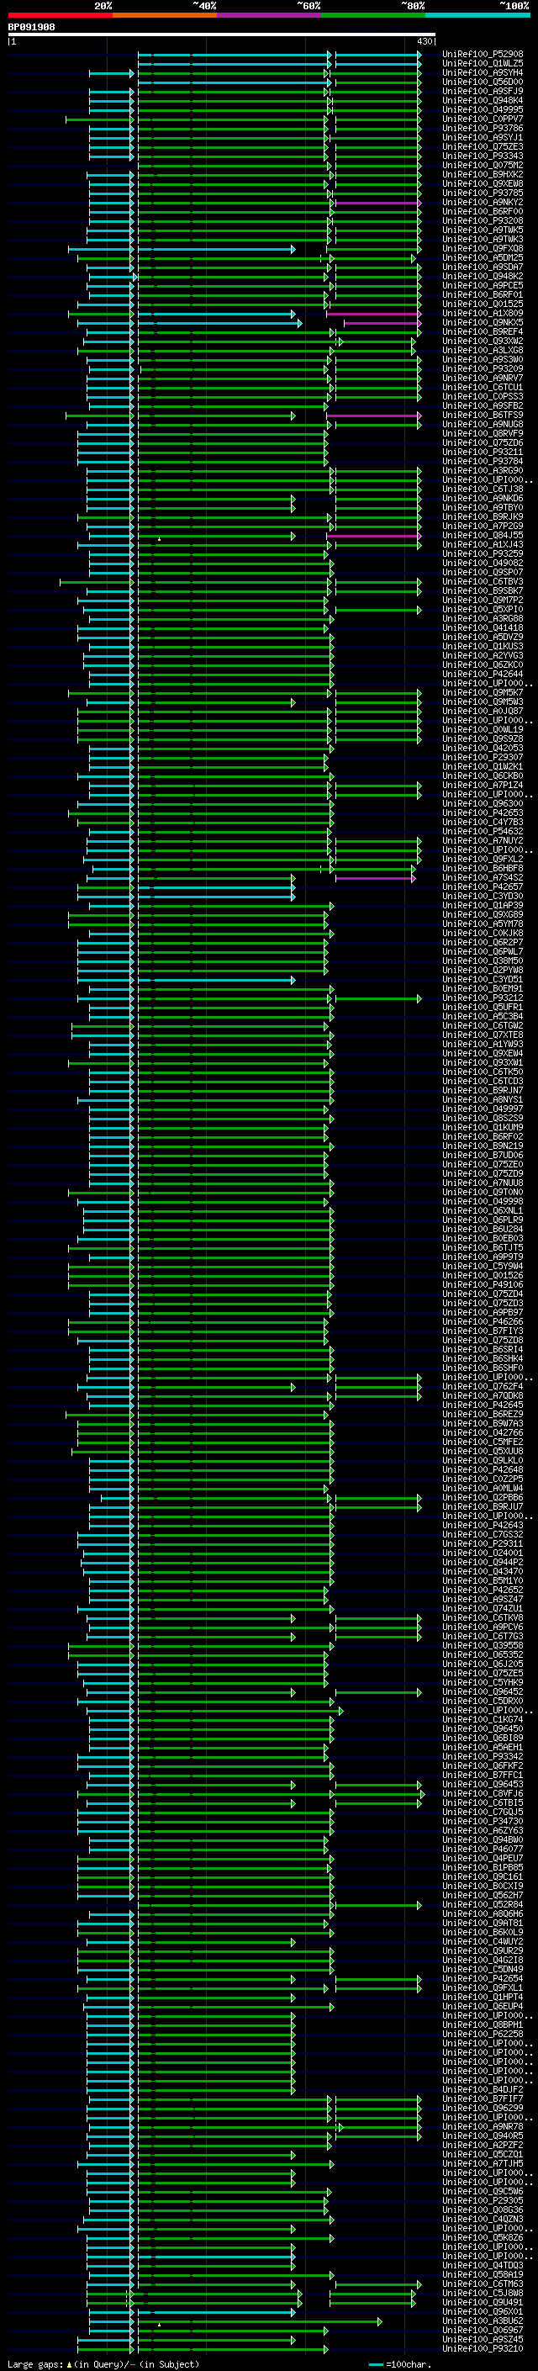Click the UniRef100_A5DM25 label
This screenshot has height=2371, width=538.
click(x=483, y=257)
